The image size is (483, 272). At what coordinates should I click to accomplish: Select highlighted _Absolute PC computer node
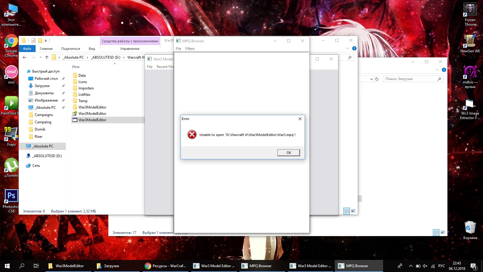pos(43,146)
